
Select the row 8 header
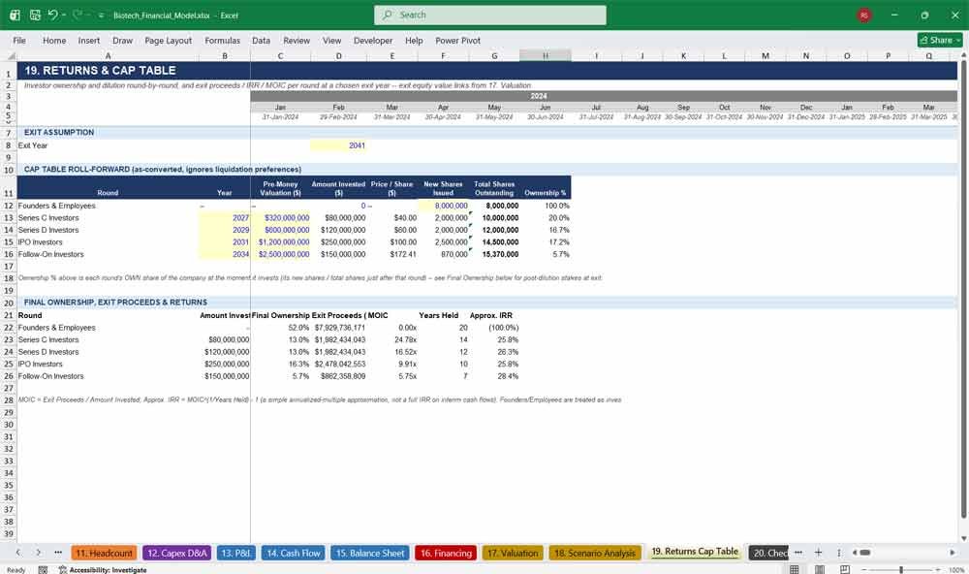click(x=8, y=145)
